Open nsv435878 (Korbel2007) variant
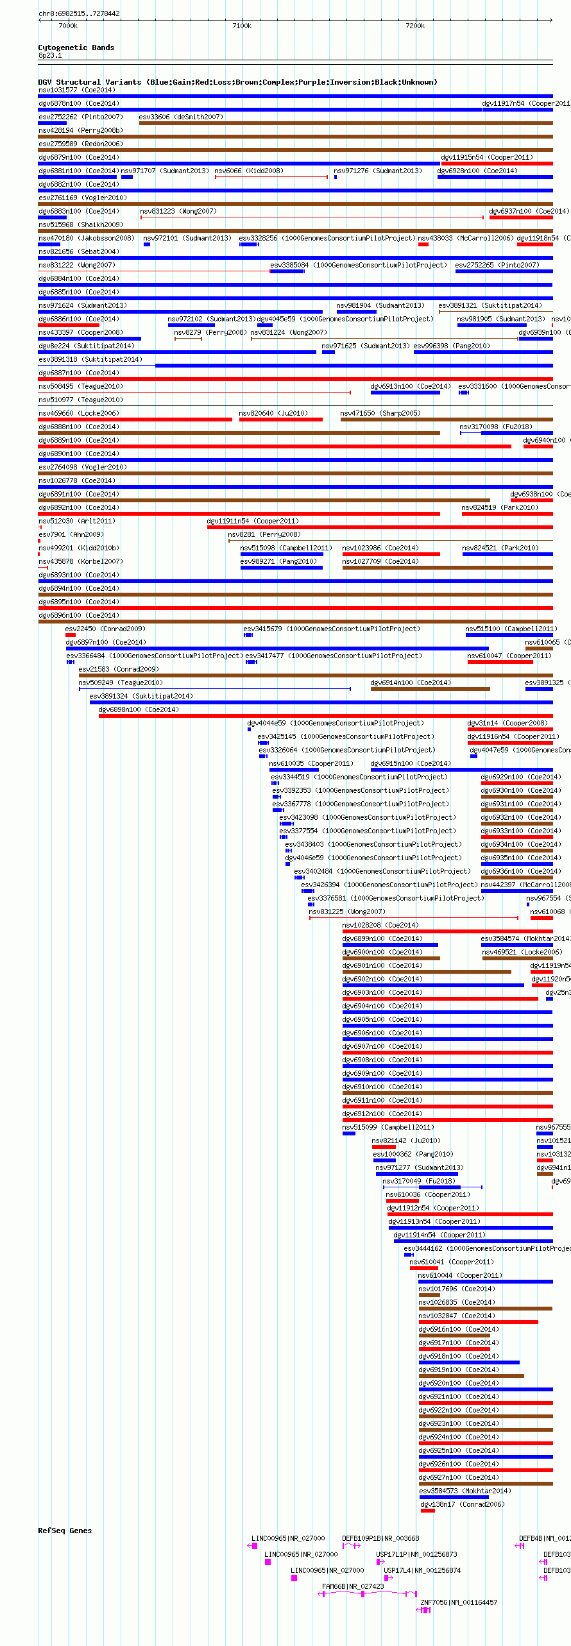571x1646 pixels. coord(81,561)
